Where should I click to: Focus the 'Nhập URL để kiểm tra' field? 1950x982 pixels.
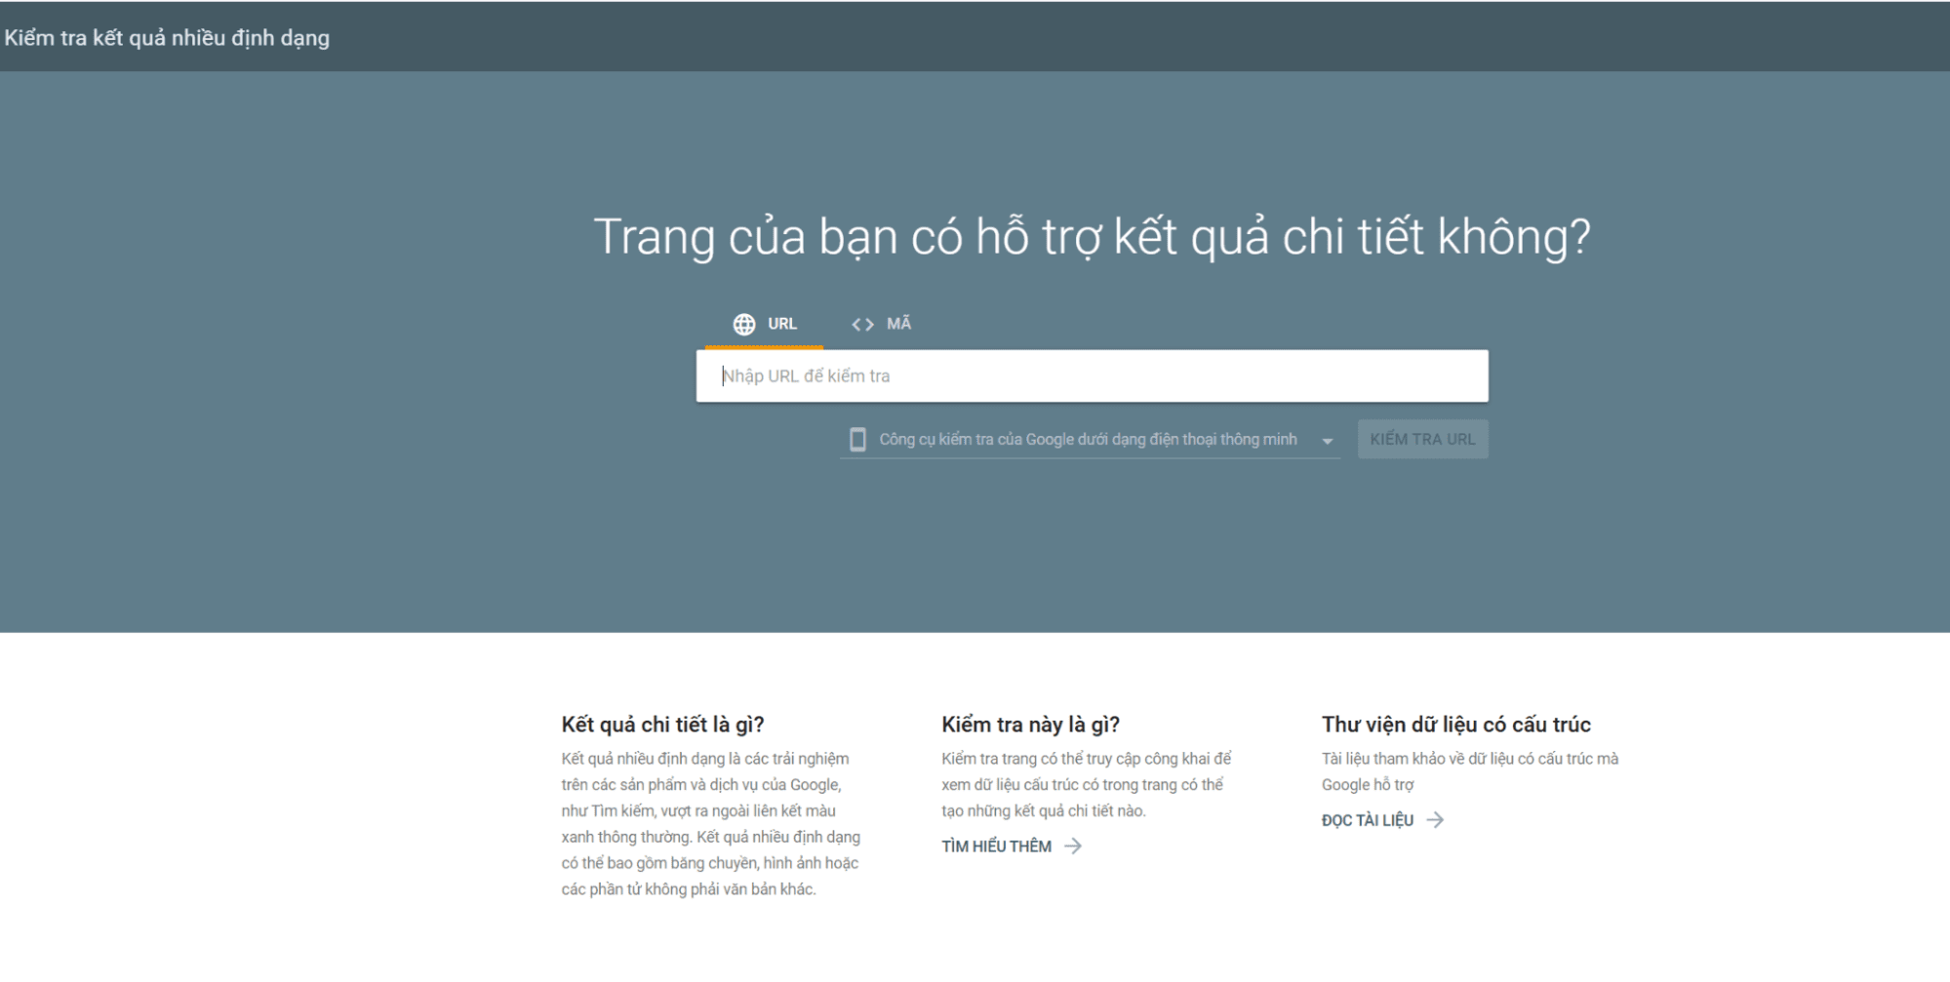pyautogui.click(x=1092, y=376)
